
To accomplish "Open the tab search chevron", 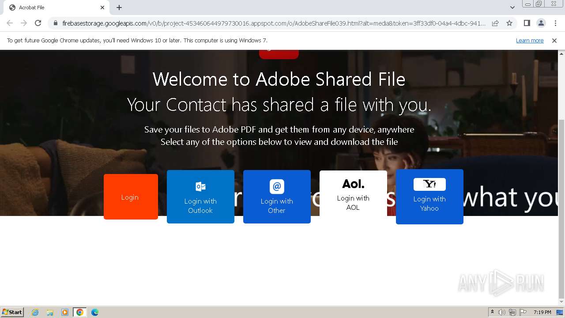I will 512,8.
